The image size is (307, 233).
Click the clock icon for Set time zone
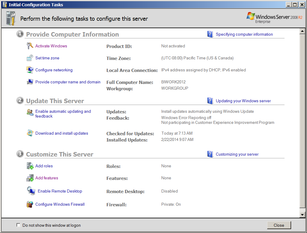point(30,58)
